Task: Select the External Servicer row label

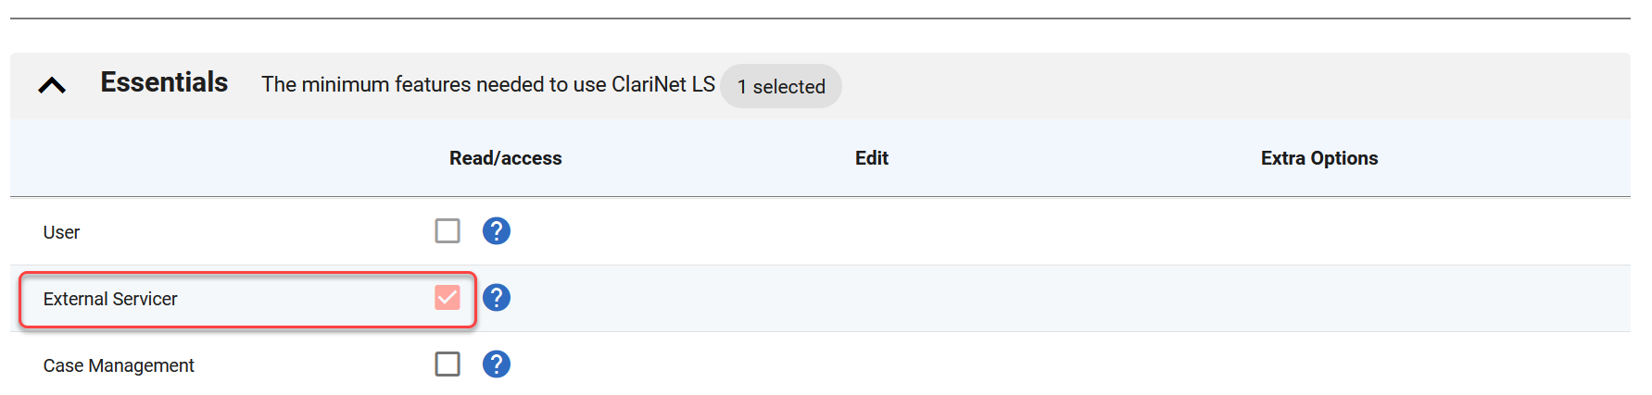Action: (x=110, y=299)
